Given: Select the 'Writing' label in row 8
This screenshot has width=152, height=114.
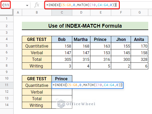Looking at the screenshot, I should coord(37,66).
